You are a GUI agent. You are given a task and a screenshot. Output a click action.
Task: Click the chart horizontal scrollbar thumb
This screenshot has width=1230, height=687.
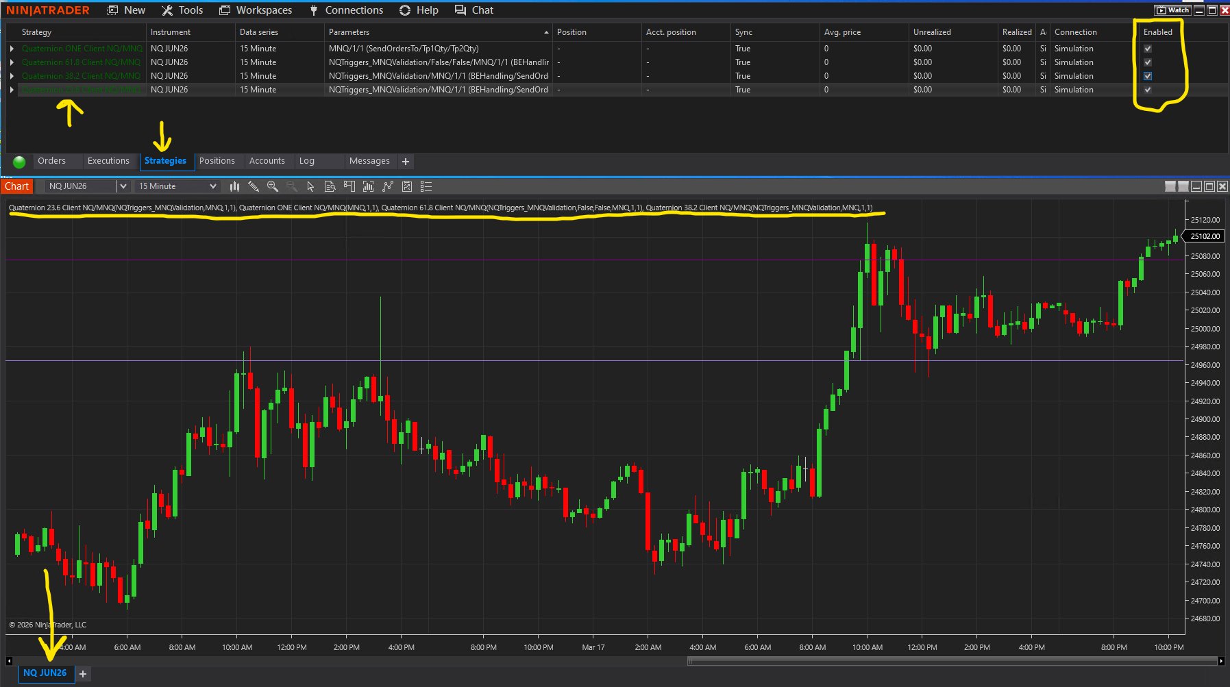951,661
